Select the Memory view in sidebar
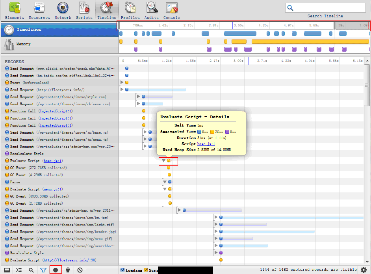 coord(59,44)
